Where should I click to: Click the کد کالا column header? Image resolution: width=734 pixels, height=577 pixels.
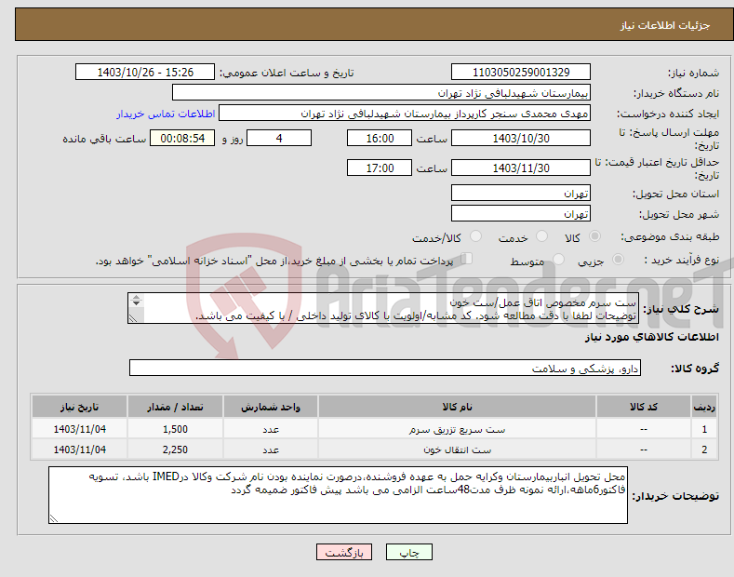click(644, 407)
